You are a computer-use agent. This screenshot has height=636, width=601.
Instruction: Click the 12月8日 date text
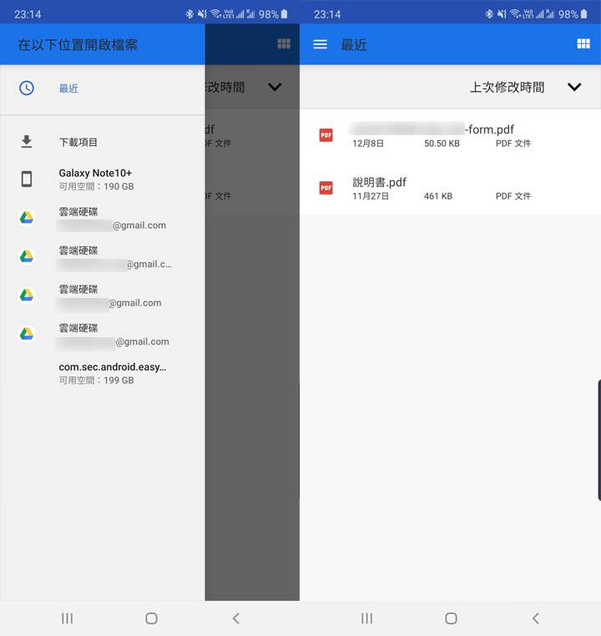(368, 144)
